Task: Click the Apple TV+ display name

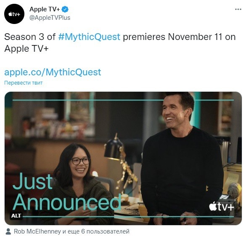Action: pyautogui.click(x=45, y=9)
